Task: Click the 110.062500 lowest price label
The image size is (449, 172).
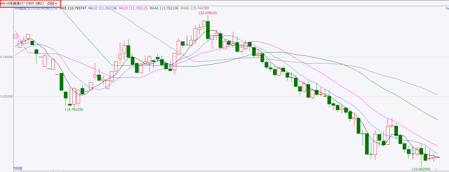Action: click(x=421, y=169)
